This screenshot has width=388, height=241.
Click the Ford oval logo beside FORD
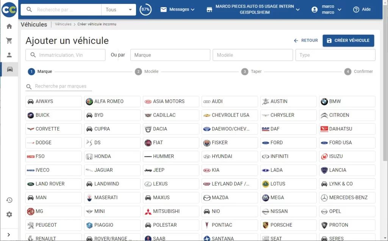pos(266,142)
